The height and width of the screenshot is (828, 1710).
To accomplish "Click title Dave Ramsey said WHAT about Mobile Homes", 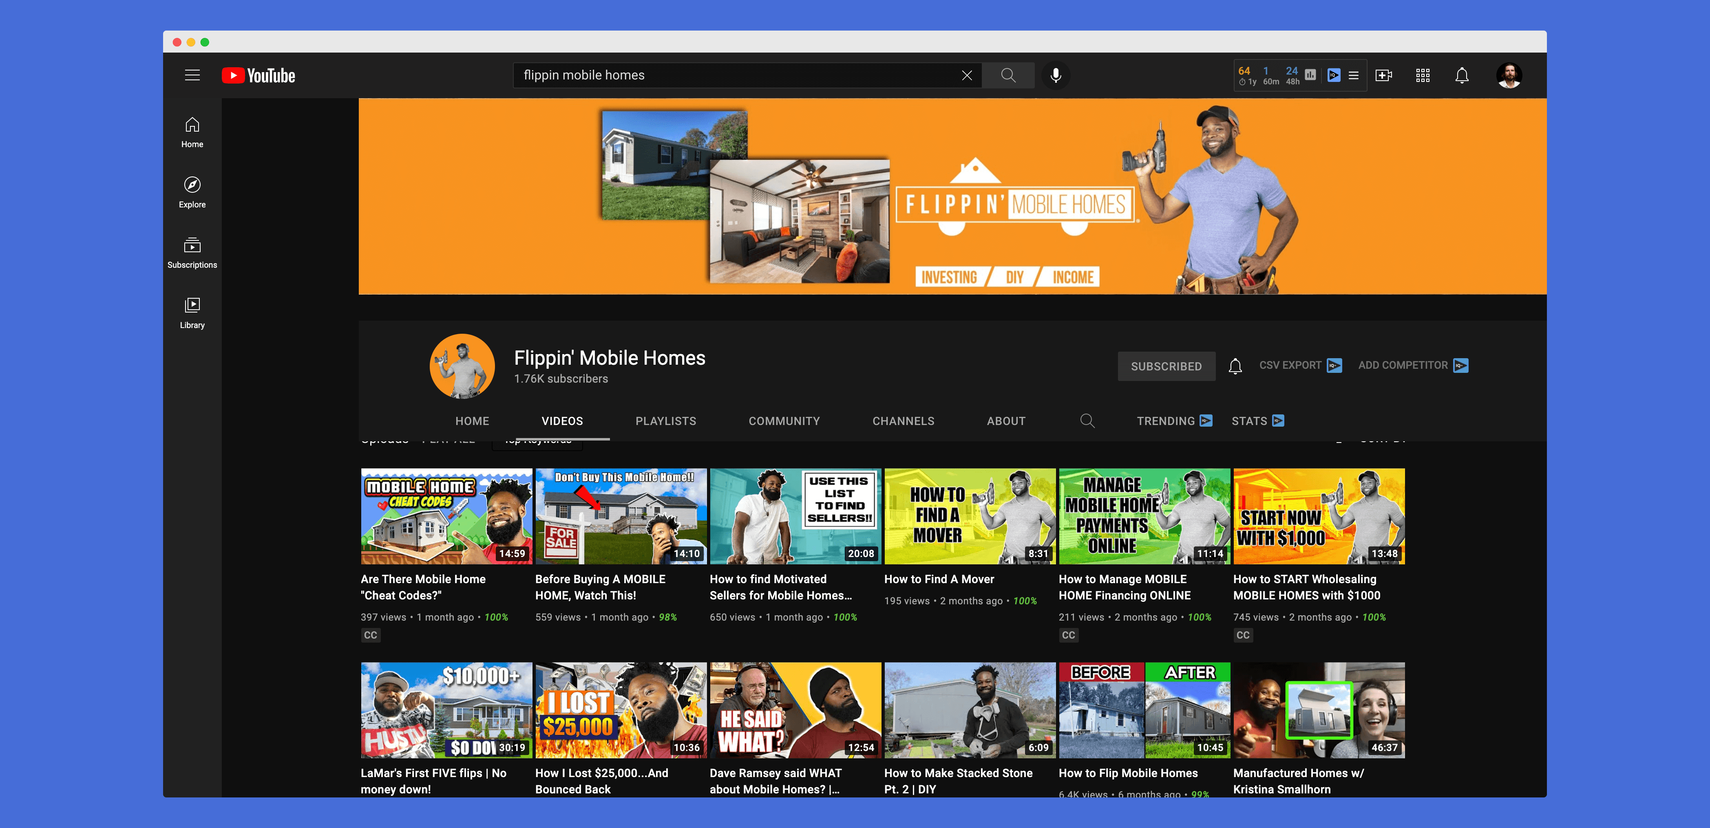I will 775,781.
